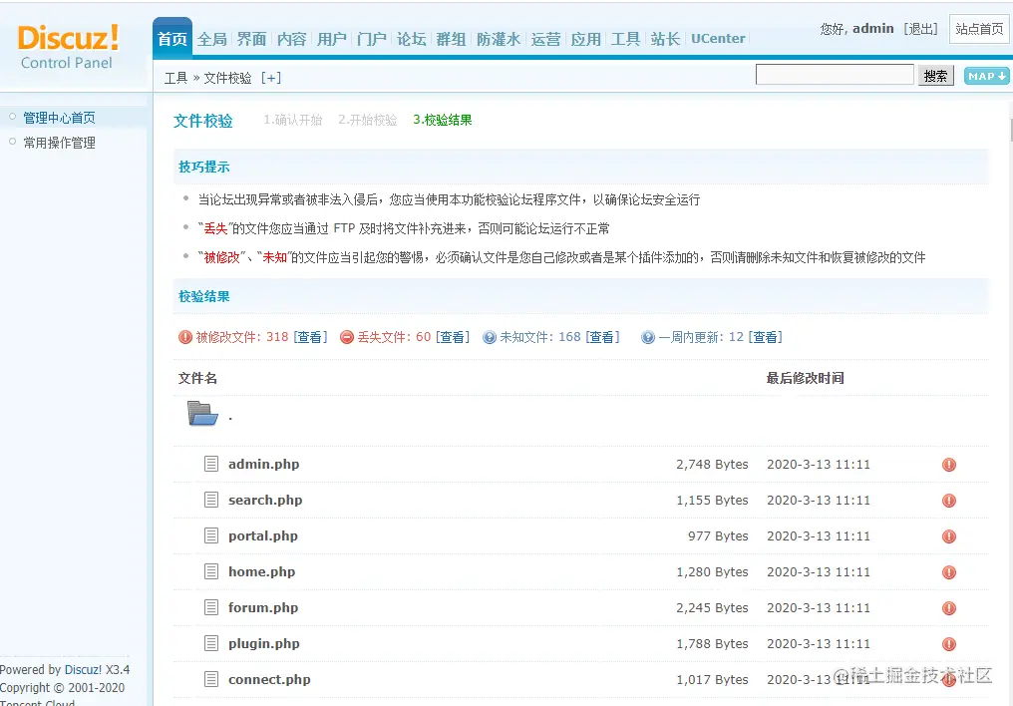The height and width of the screenshot is (706, 1013).
Task: Click the file icon beside admin.php
Action: tap(211, 464)
